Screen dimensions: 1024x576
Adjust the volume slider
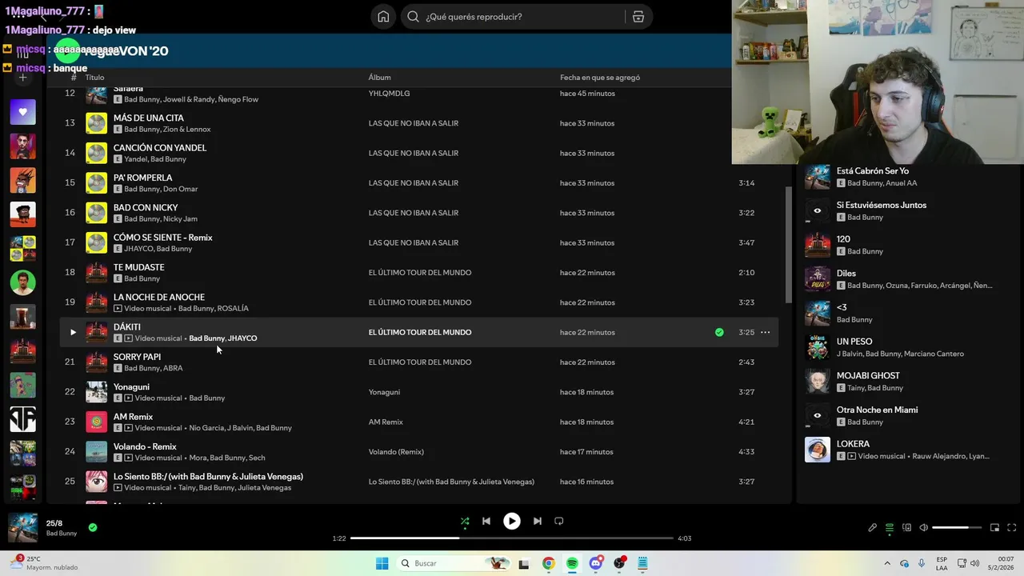957,528
